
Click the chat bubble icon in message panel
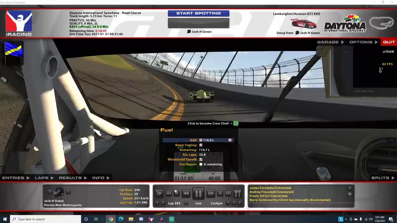pos(350,194)
